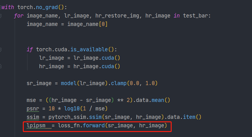The height and width of the screenshot is (137, 252).
Task: Click 'hr_restore_img' in the for loop
Action: [x=117, y=16]
